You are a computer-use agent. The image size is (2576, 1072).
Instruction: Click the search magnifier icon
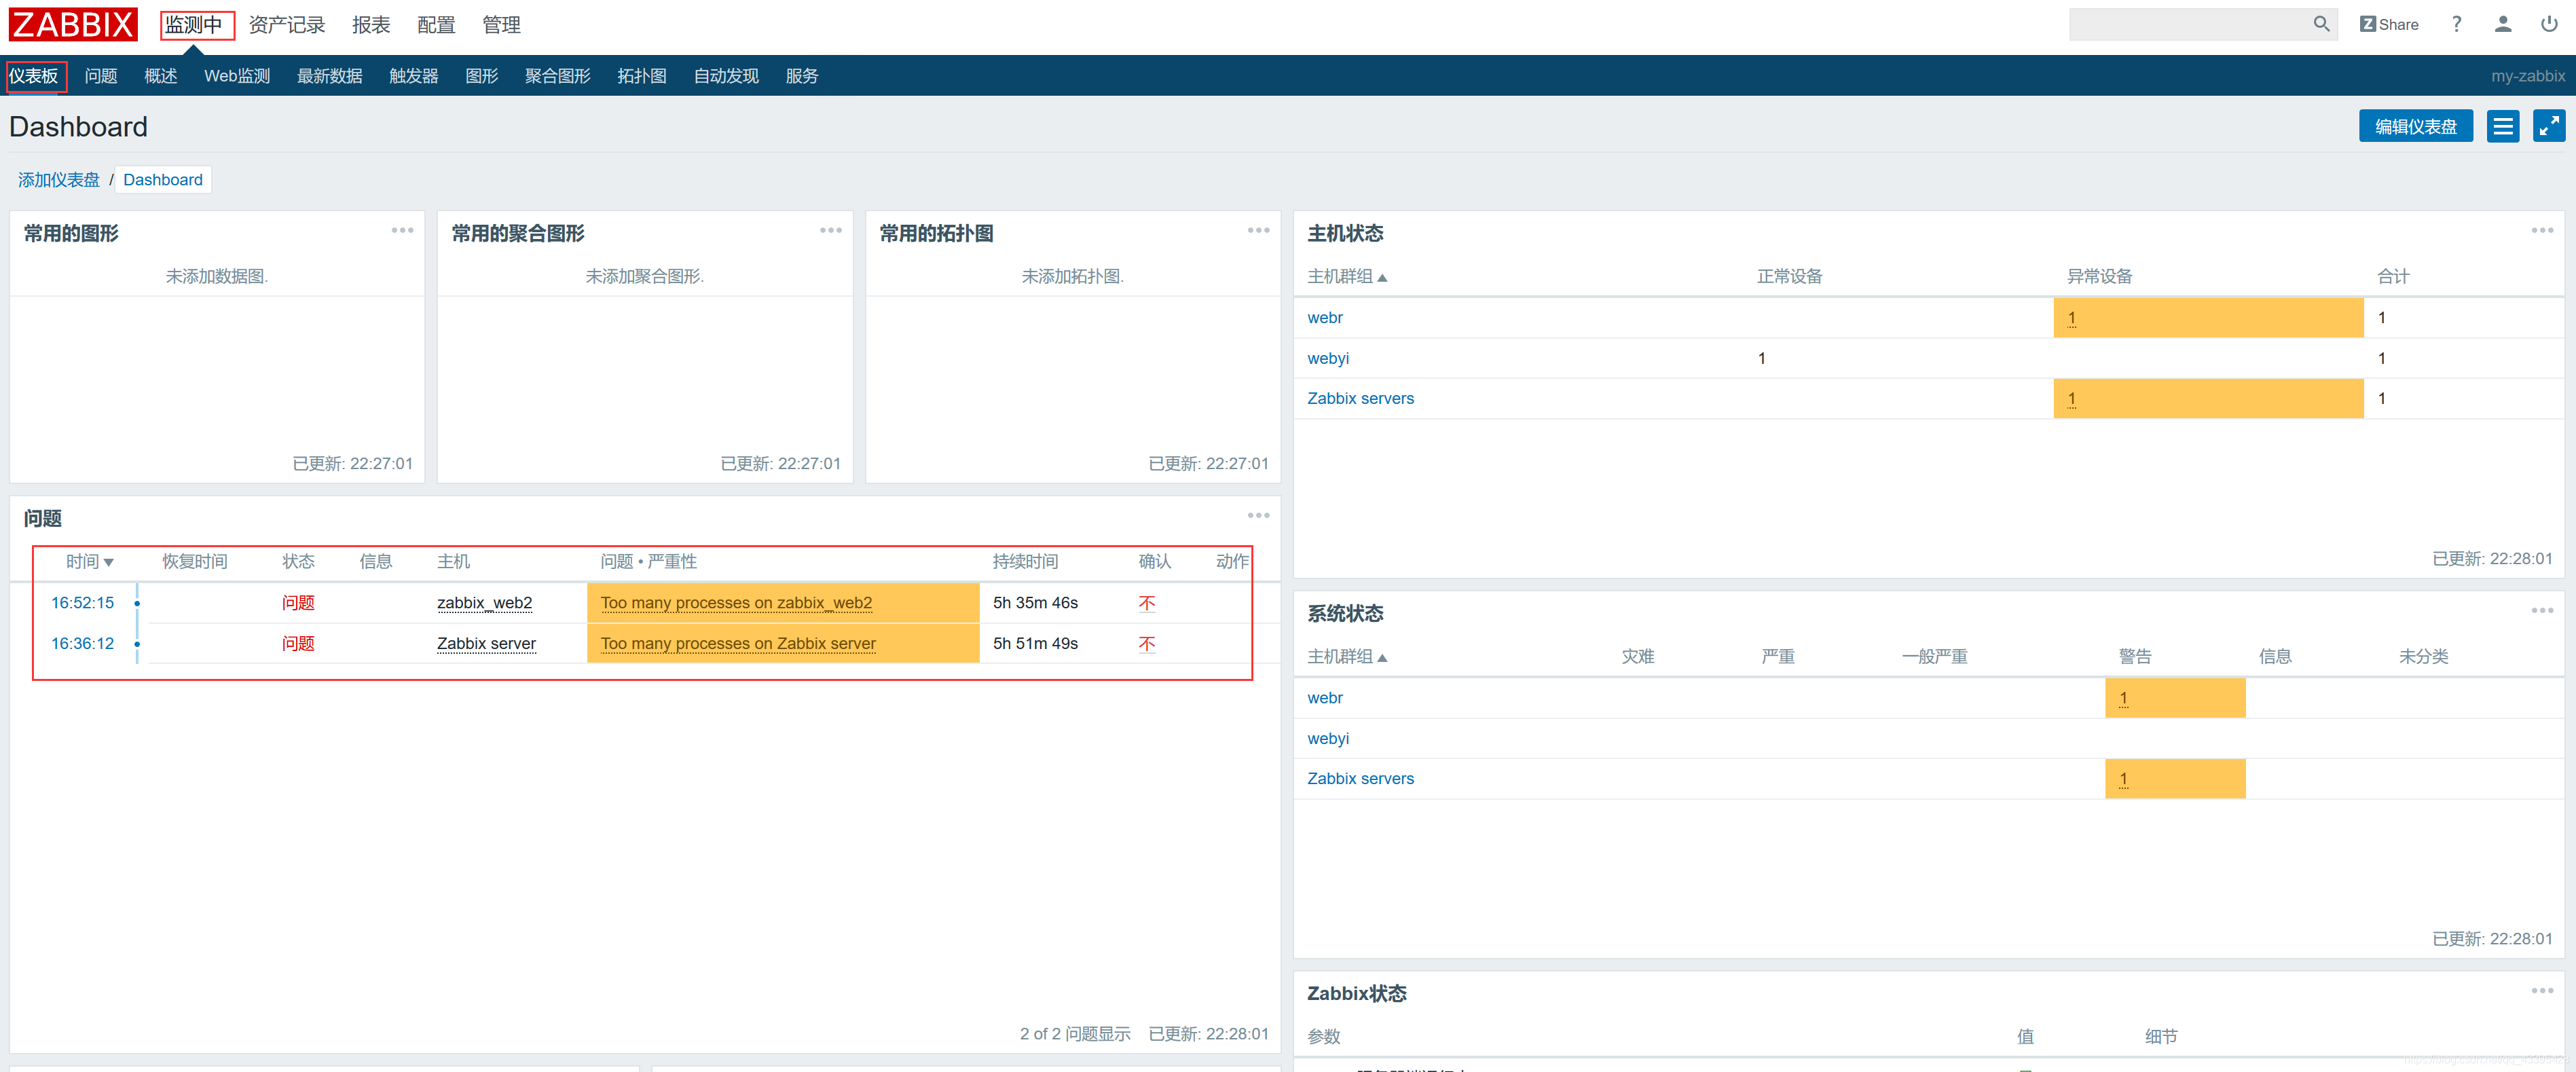click(x=2321, y=24)
